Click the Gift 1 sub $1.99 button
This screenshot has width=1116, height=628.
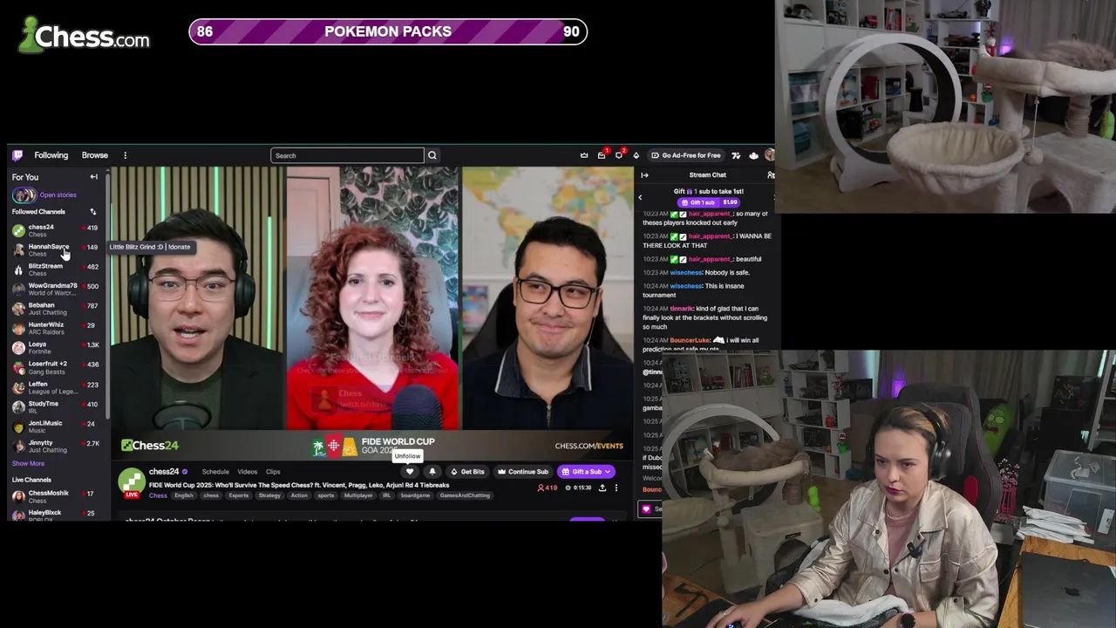pos(709,202)
